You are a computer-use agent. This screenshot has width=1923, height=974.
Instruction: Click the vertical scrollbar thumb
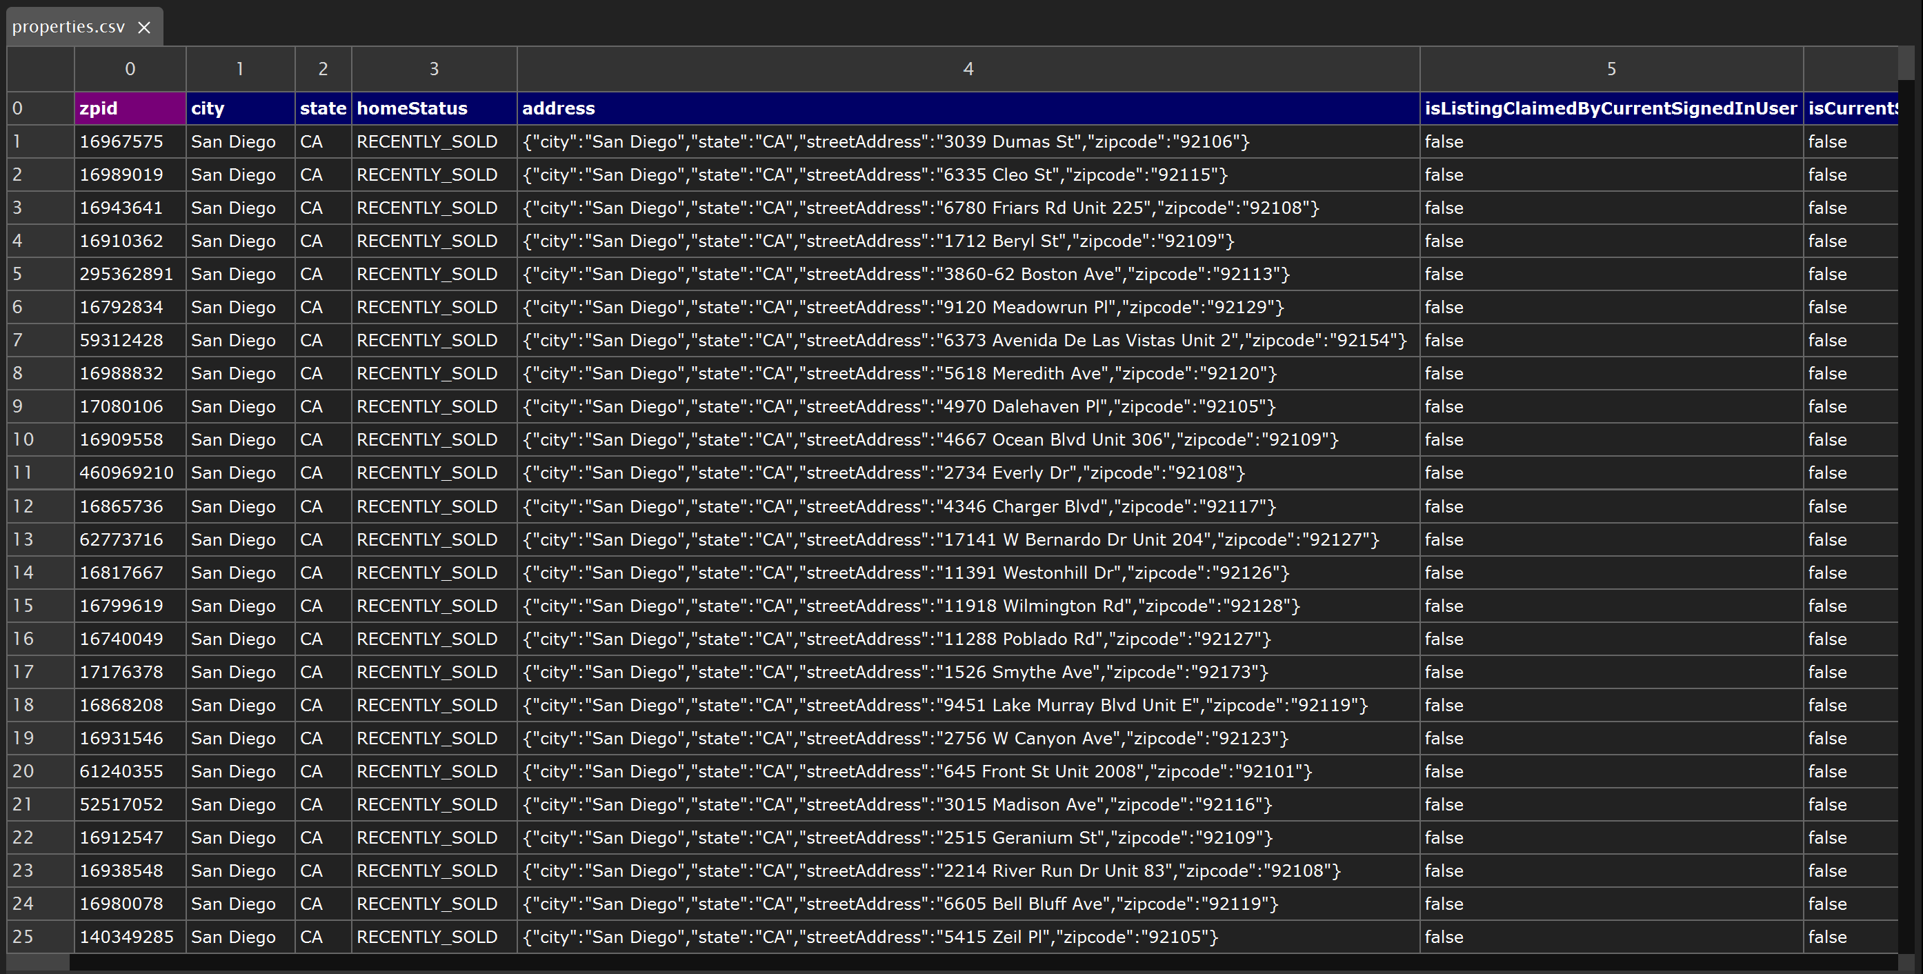click(1906, 63)
